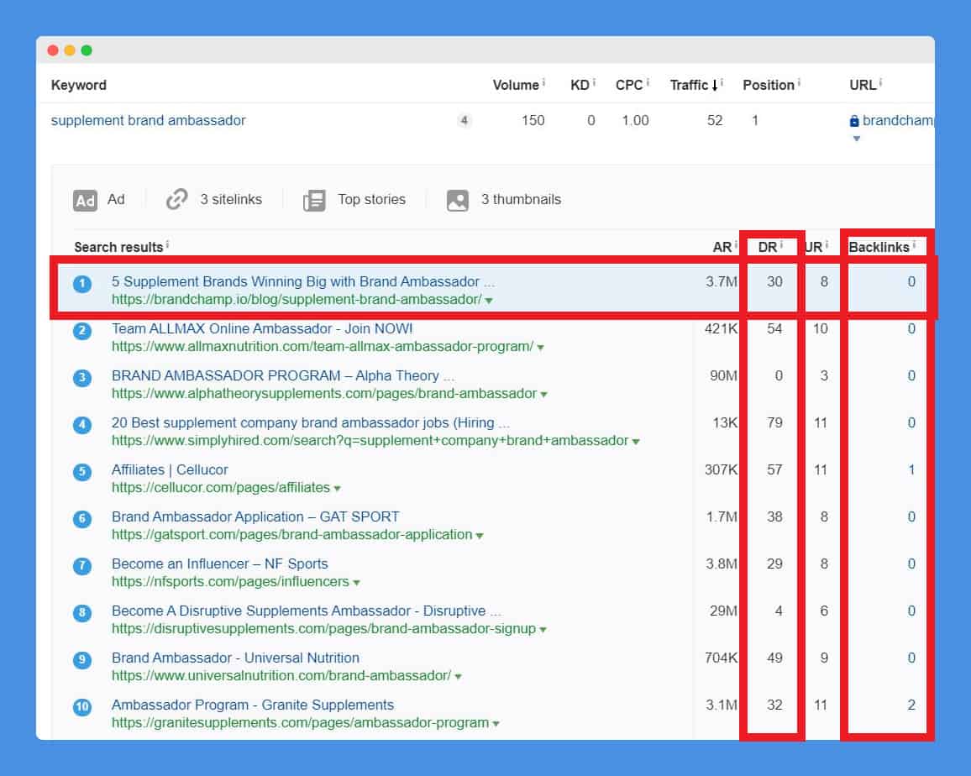Open 'Brand Ambassador - Universal Nutrition' result title
Screen dimensions: 971x776
click(x=235, y=658)
